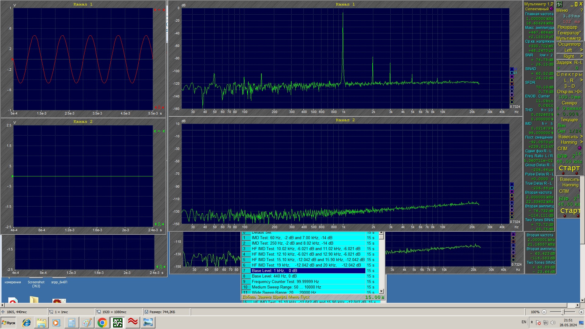
Task: Click БПФ 2^16 FFT size setting
Action: coord(569,155)
